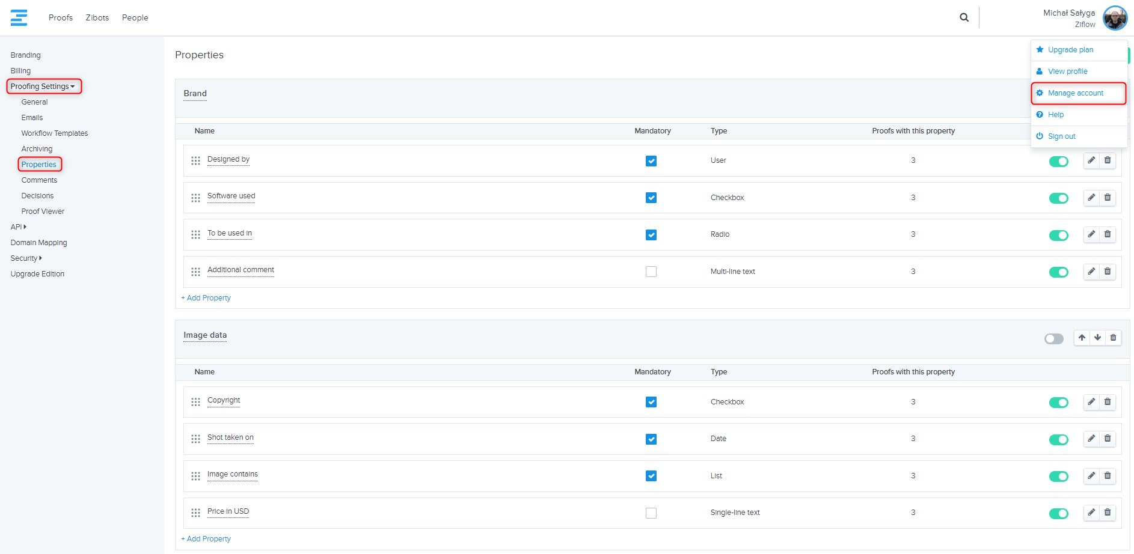Expand the Security sidebar section

point(26,258)
